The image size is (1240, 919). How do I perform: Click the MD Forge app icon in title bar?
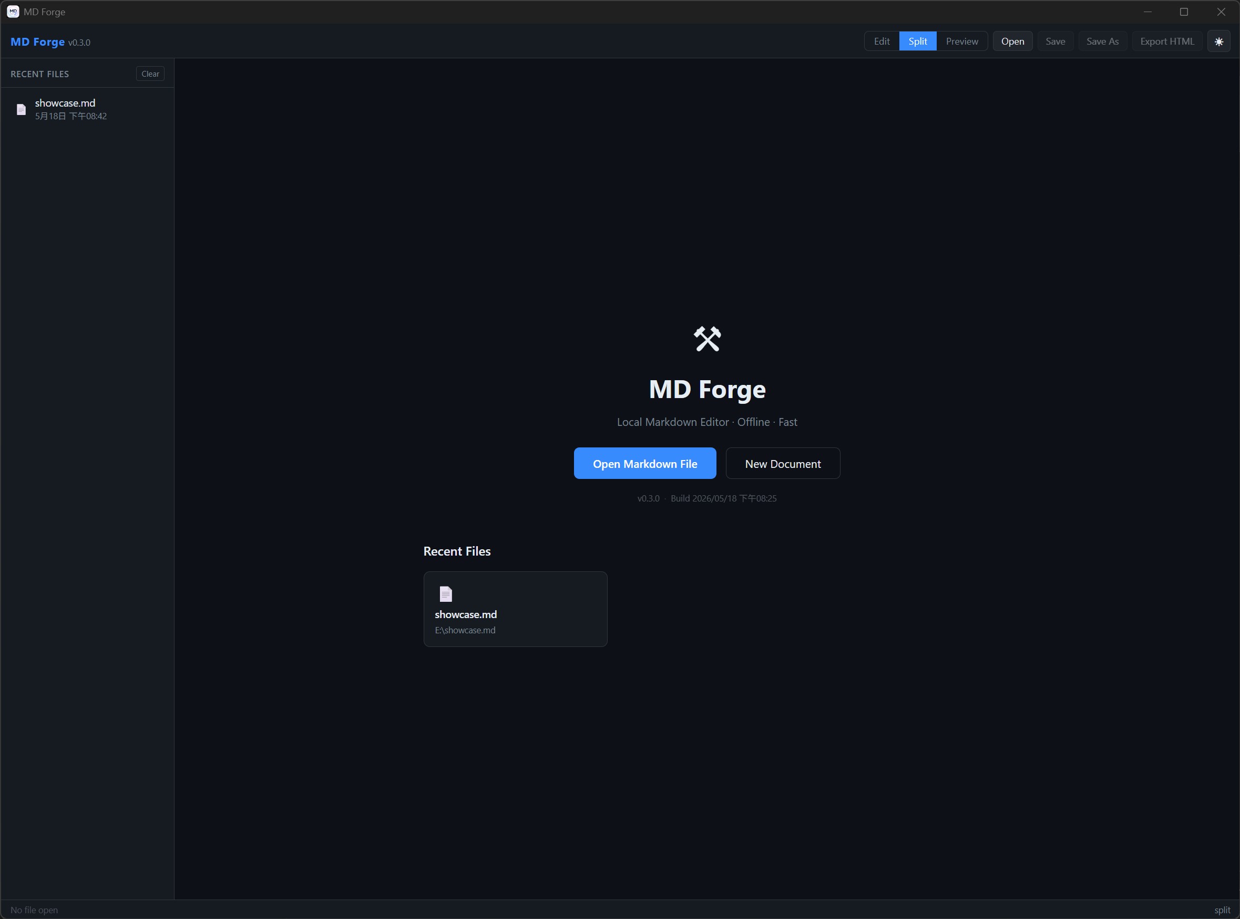coord(13,12)
